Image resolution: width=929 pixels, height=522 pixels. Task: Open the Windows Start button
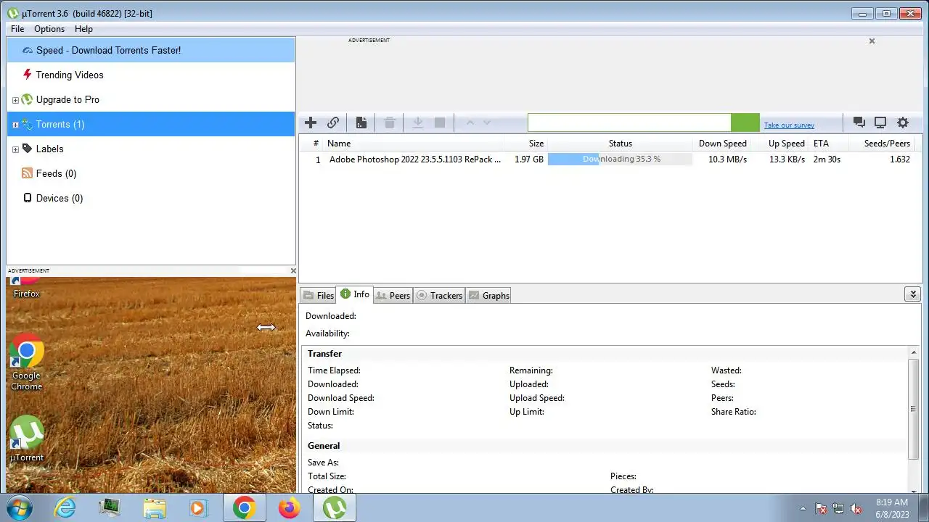click(20, 507)
